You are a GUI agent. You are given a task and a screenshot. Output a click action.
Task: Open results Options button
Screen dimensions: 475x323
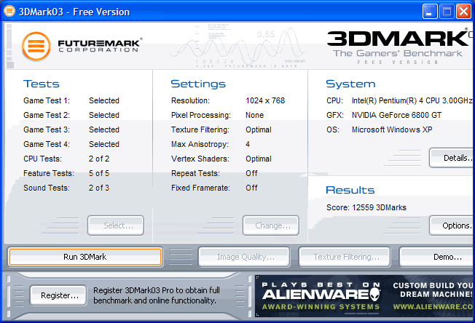pos(452,226)
